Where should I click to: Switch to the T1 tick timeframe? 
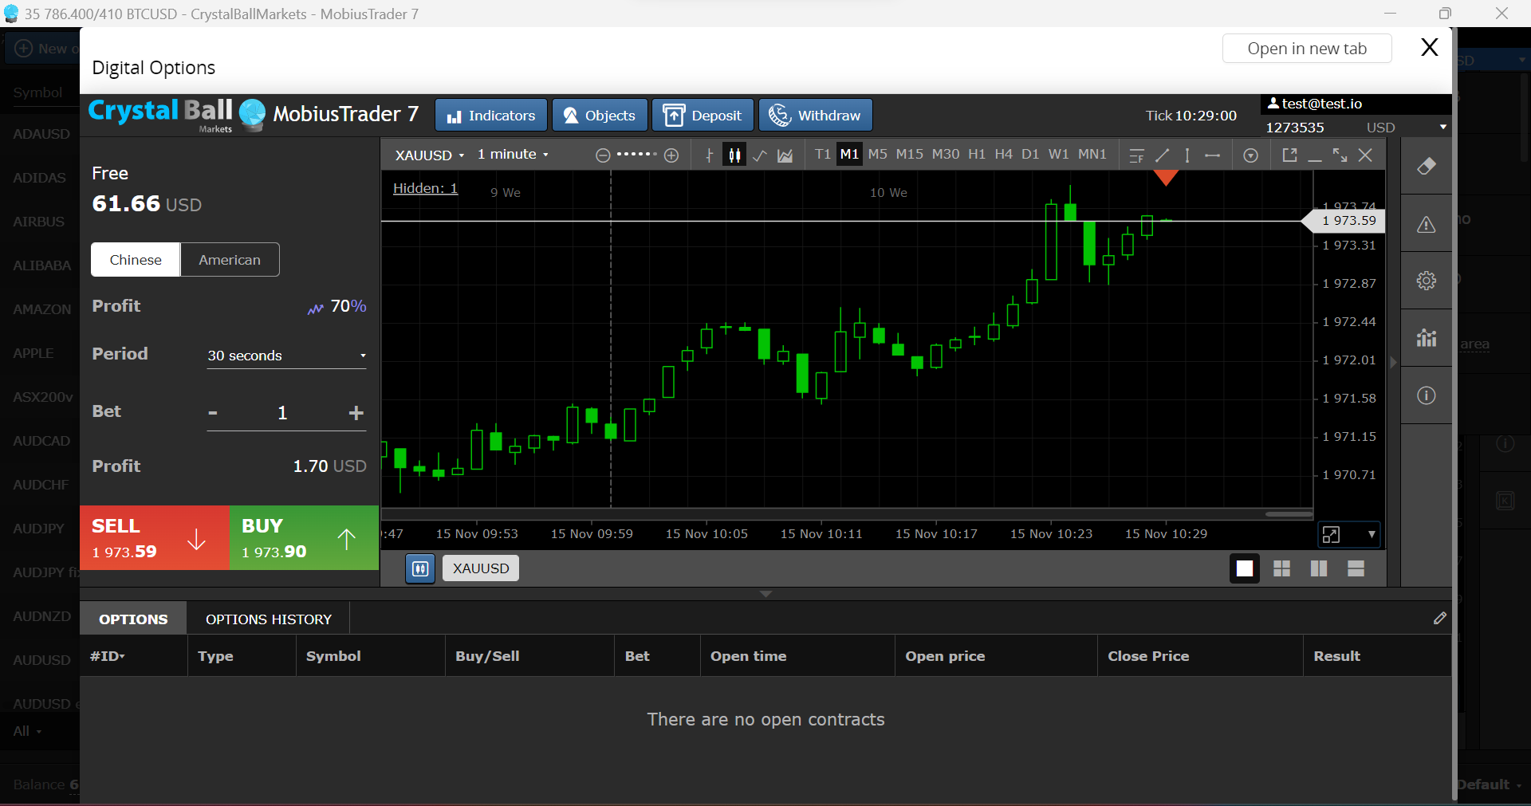point(823,155)
